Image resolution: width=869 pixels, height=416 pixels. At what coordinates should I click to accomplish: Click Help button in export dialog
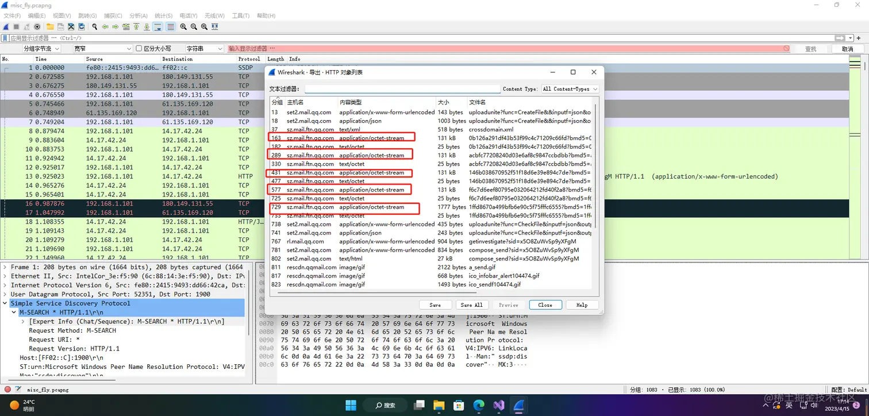click(x=582, y=305)
